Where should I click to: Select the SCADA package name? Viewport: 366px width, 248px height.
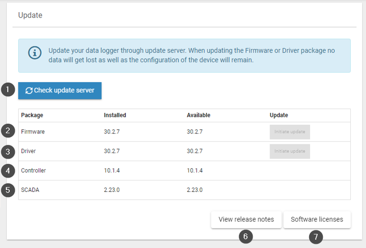(30, 190)
